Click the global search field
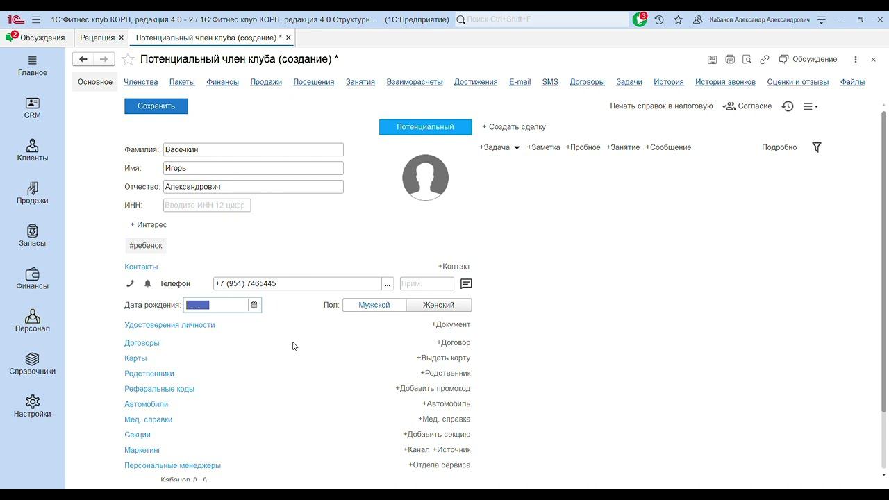The image size is (889, 500). click(x=540, y=19)
